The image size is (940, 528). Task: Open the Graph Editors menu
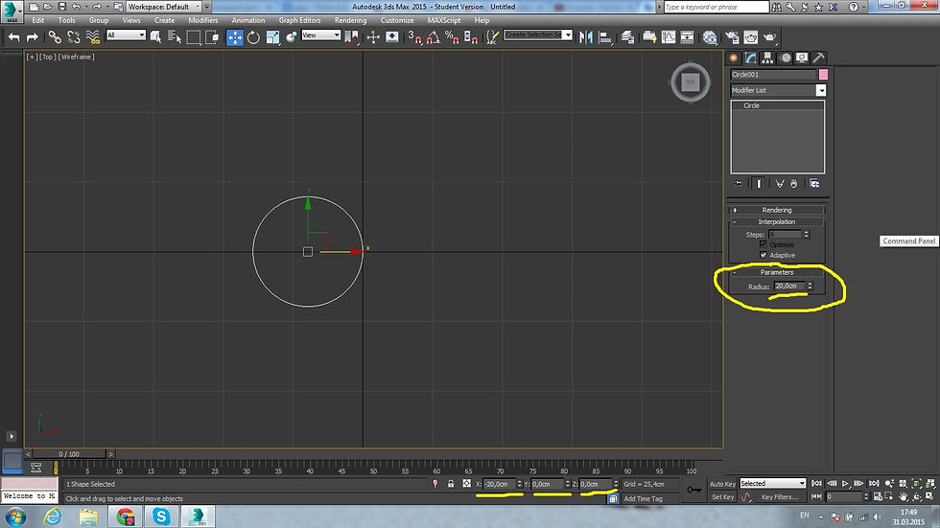(299, 20)
